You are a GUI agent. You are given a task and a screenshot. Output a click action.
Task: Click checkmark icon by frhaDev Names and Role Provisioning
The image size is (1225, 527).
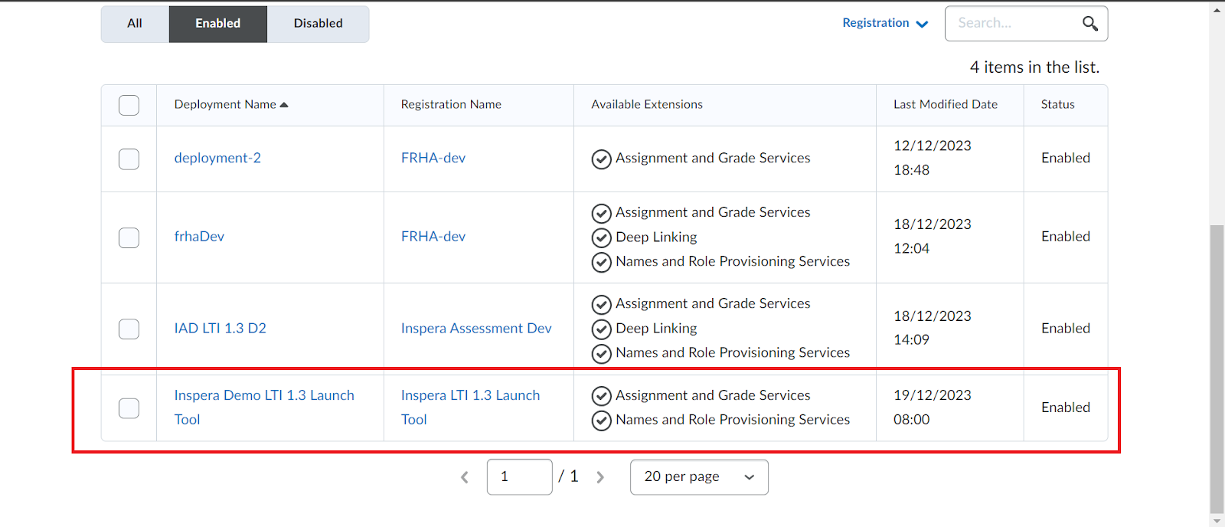tap(602, 263)
